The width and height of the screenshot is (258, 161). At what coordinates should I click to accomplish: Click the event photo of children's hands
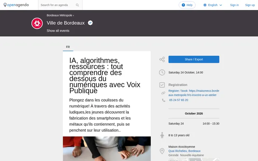coord(107,149)
